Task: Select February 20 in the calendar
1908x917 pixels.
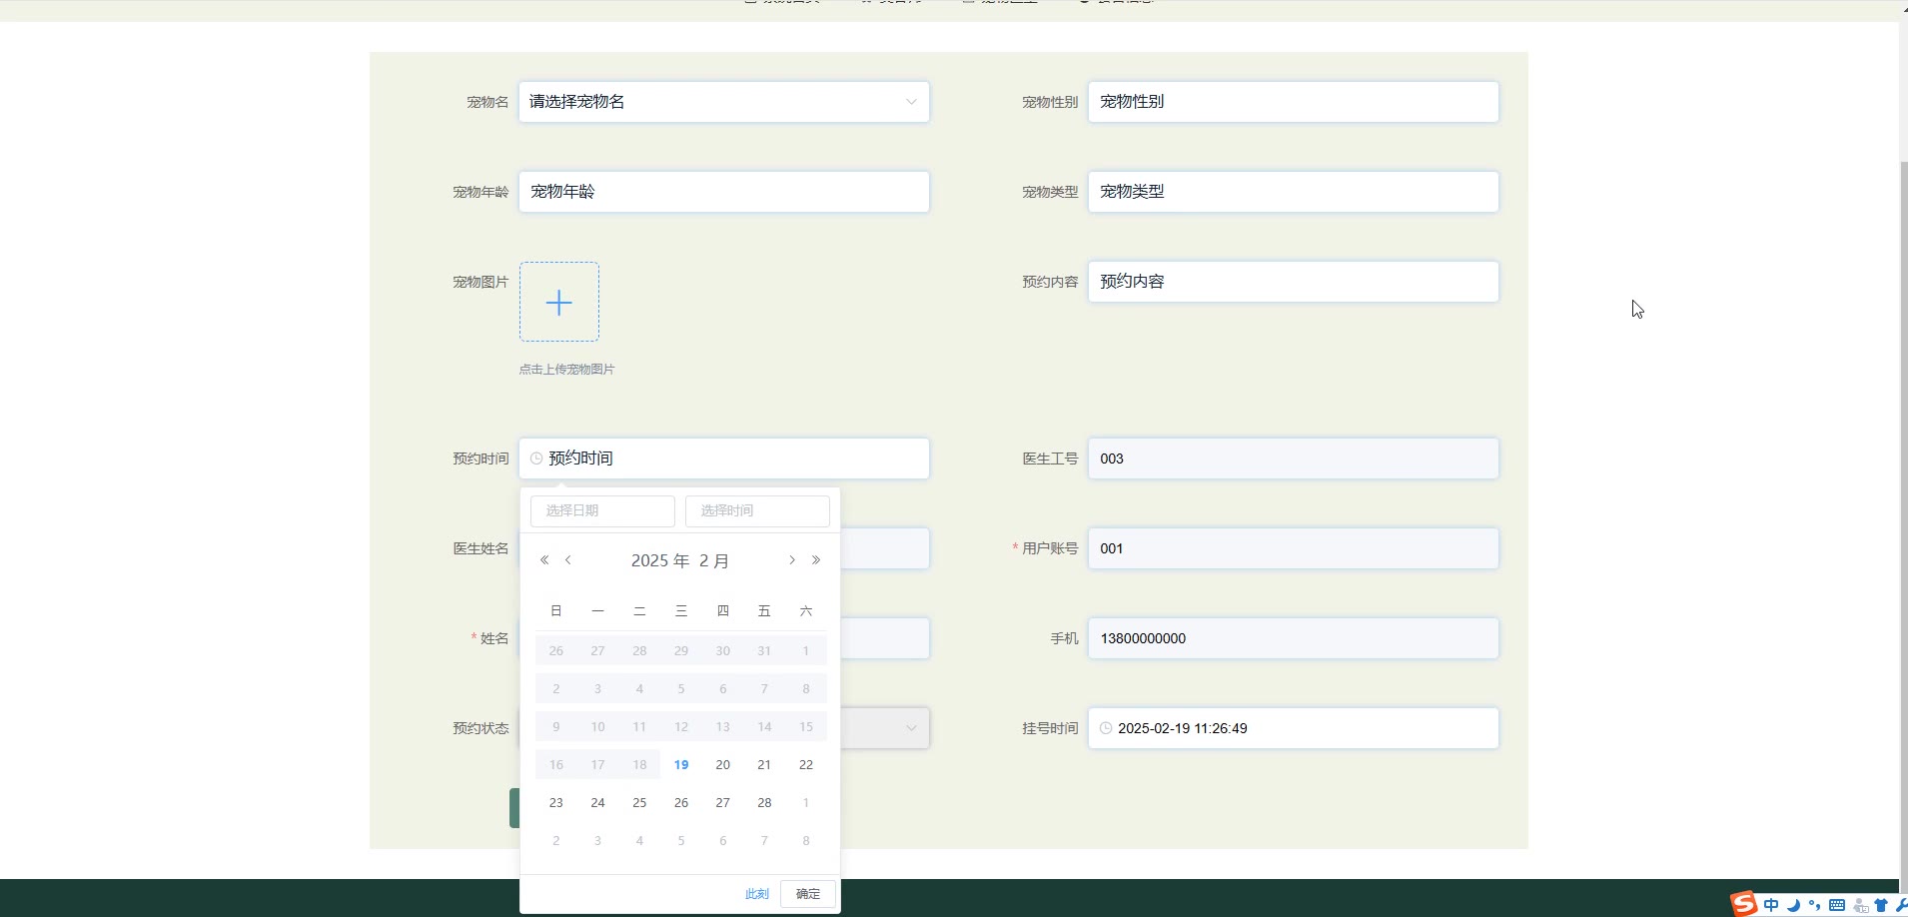Action: (x=722, y=765)
